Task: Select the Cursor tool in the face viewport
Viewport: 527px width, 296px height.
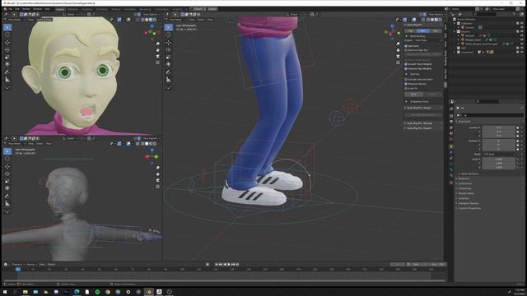Action: click(x=7, y=35)
